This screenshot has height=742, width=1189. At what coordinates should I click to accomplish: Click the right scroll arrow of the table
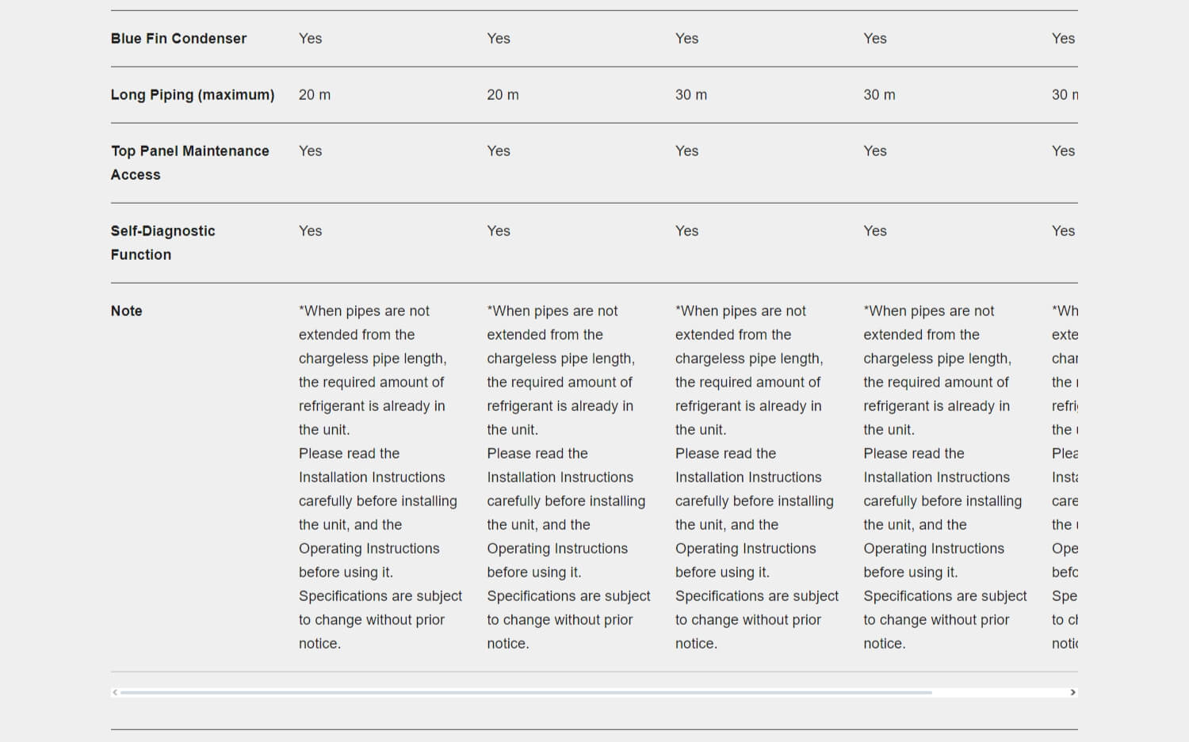point(1072,692)
